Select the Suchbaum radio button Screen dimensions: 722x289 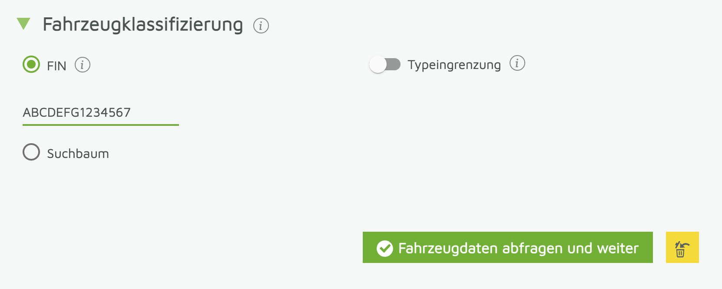click(x=31, y=152)
